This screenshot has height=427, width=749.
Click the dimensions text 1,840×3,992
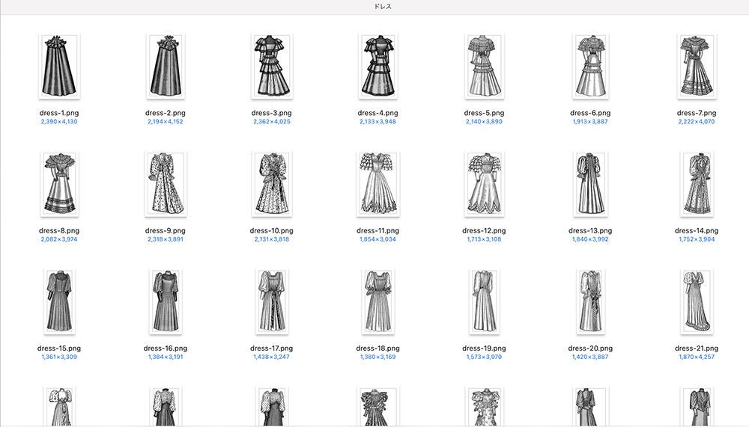pyautogui.click(x=590, y=239)
